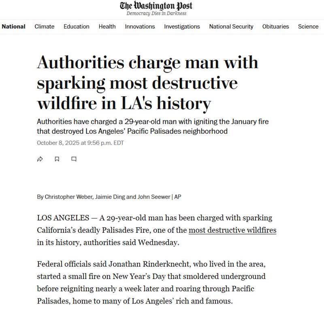Click the "Democracy Dies in Darkness" tagline
324x309 pixels.
click(156, 13)
